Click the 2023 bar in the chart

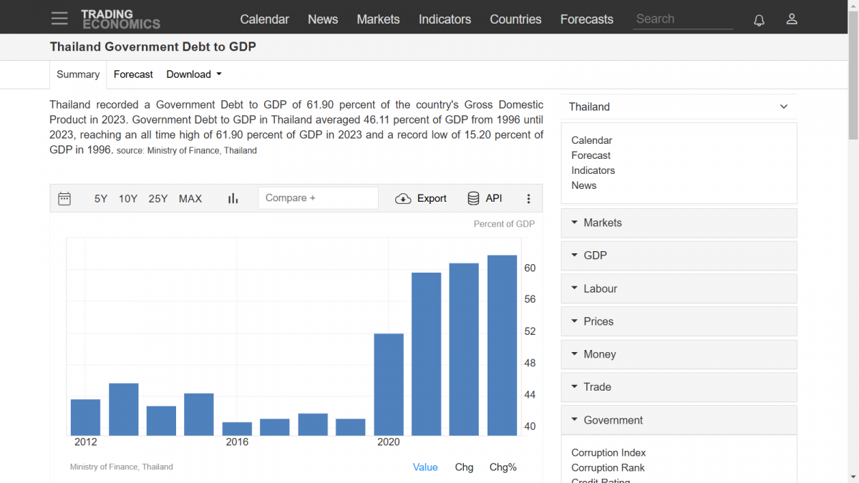point(502,346)
